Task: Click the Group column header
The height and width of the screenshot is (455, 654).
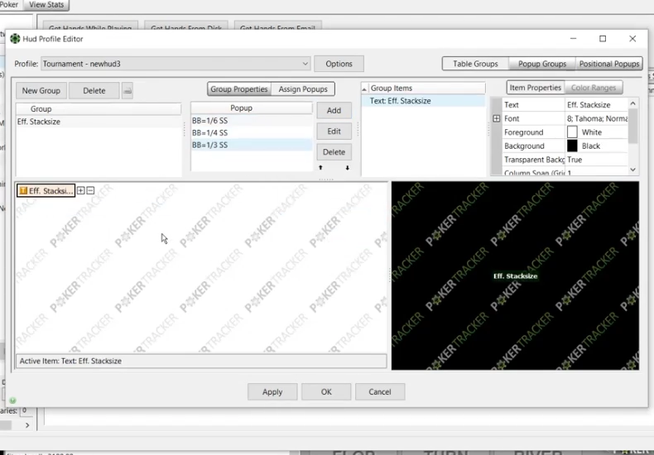Action: [x=99, y=108]
